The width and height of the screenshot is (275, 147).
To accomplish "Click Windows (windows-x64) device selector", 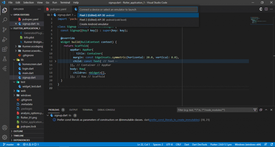I will tap(248, 145).
